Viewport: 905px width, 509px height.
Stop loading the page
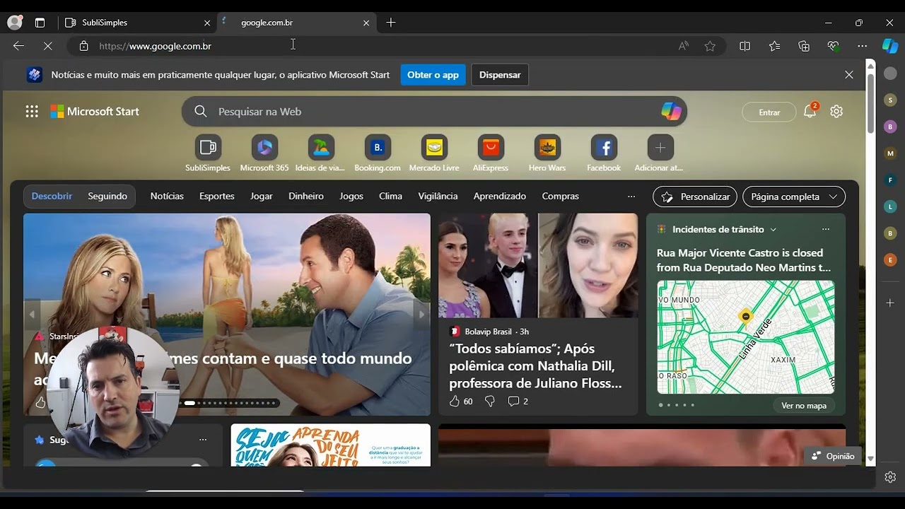[x=47, y=46]
